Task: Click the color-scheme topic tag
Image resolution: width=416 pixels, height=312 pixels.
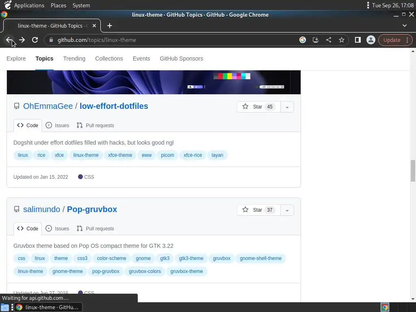Action: click(x=111, y=258)
